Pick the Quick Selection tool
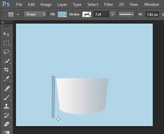 pyautogui.click(x=6, y=61)
